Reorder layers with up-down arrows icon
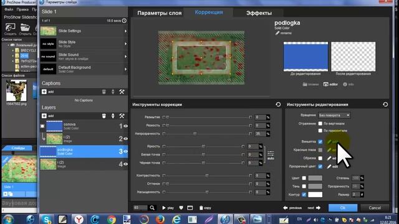 tap(113, 116)
